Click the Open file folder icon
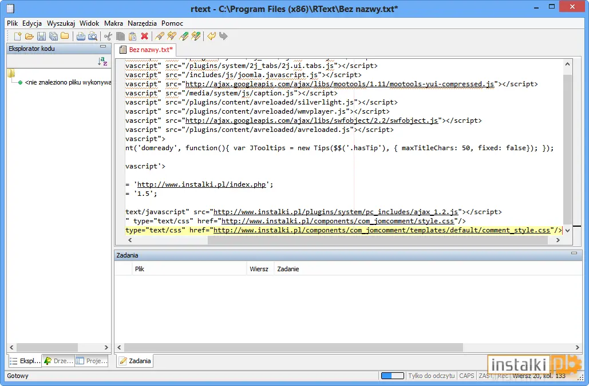The width and height of the screenshot is (589, 386). pyautogui.click(x=29, y=36)
